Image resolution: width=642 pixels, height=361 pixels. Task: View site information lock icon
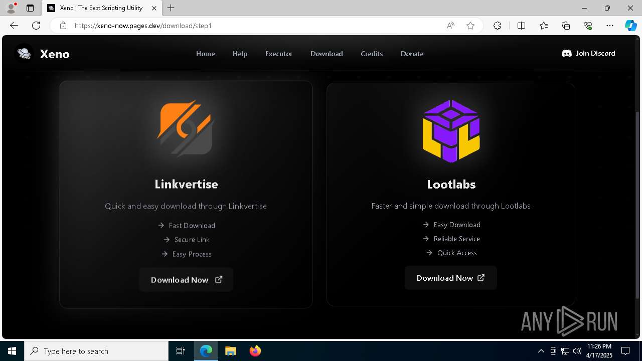pos(63,26)
